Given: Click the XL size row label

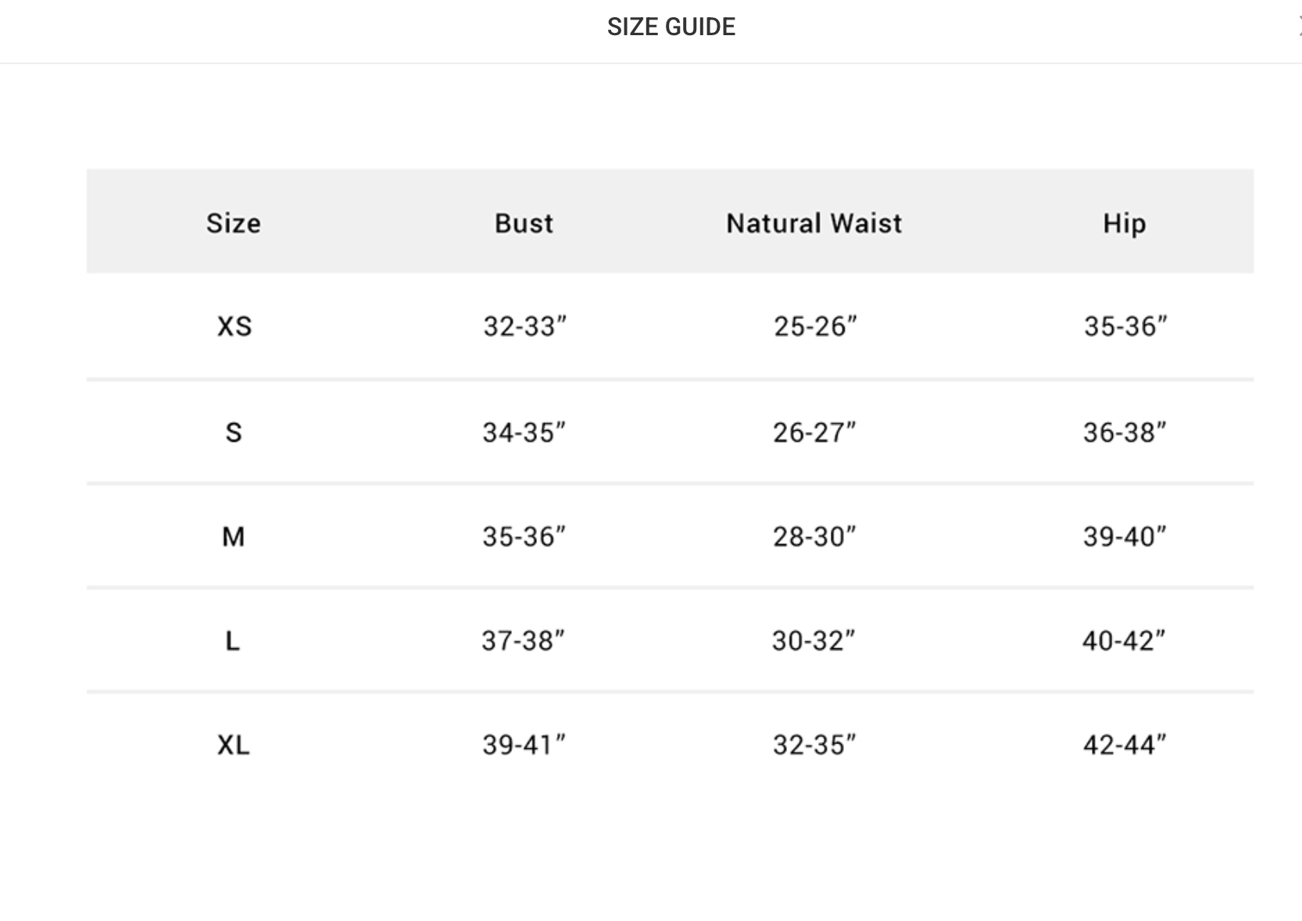Looking at the screenshot, I should 234,745.
